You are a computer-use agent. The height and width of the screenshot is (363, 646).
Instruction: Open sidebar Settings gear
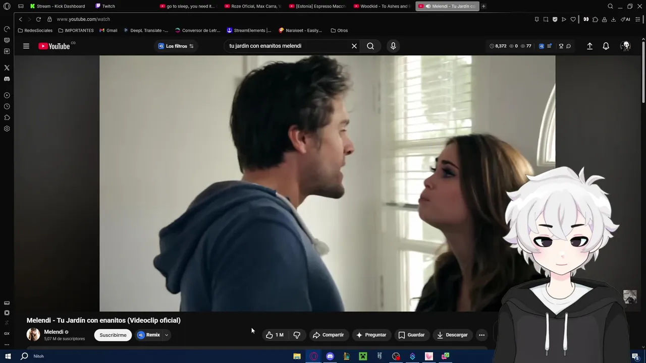coord(7,129)
